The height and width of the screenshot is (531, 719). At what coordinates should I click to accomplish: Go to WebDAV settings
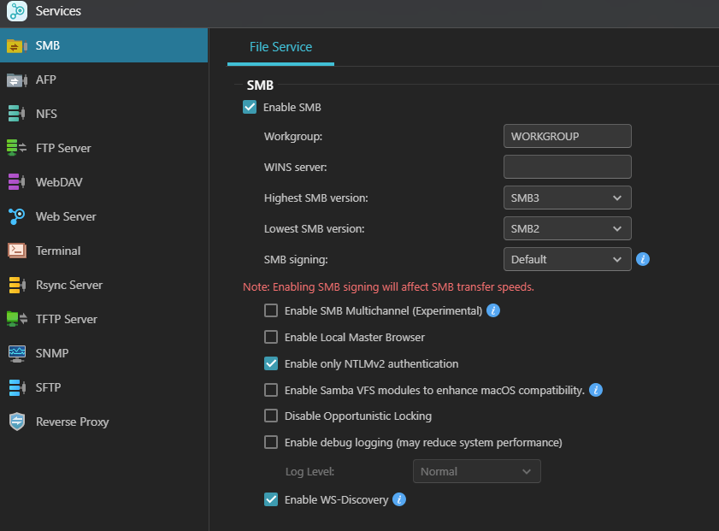103,182
